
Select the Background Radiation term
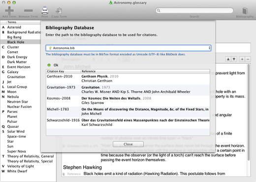point(24,32)
